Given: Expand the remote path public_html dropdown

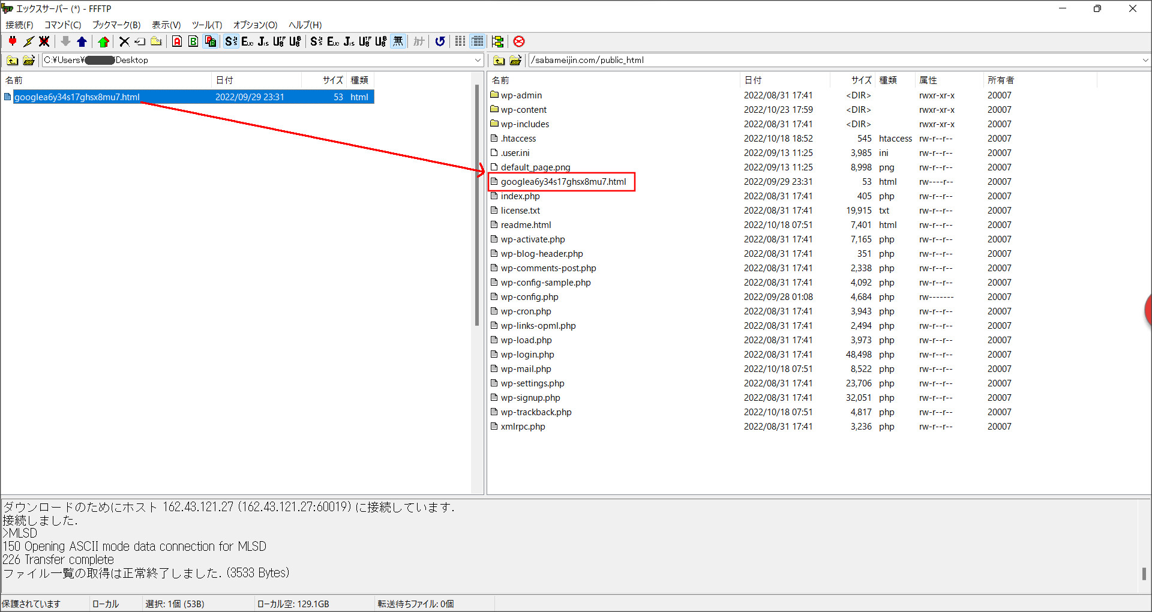Looking at the screenshot, I should coord(1145,60).
